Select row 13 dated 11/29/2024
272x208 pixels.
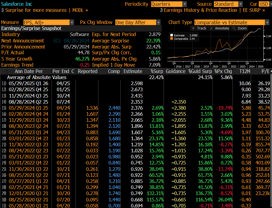pos(136,96)
